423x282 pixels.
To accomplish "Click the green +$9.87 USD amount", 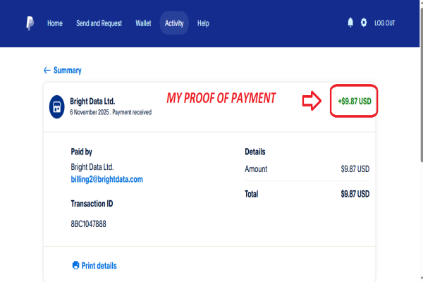I will [x=355, y=102].
